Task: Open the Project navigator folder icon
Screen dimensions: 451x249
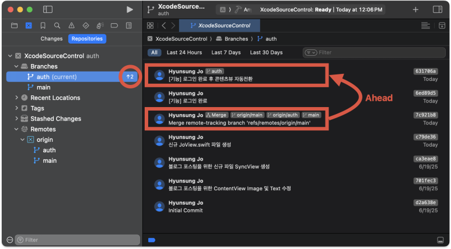Action: click(x=14, y=26)
